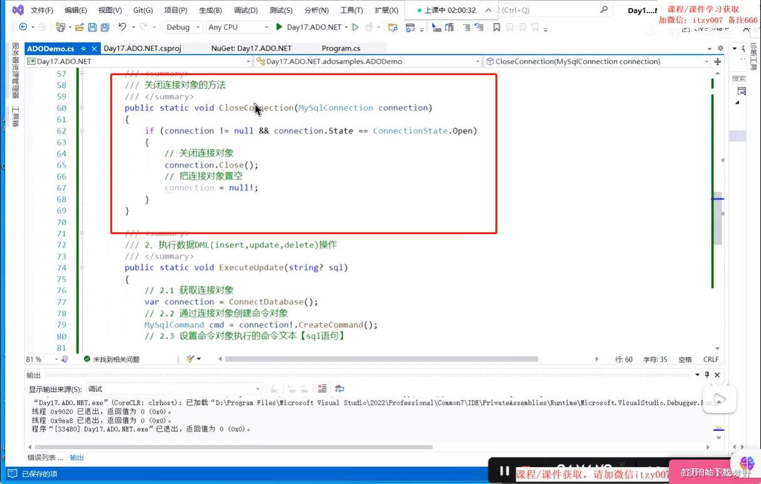The width and height of the screenshot is (761, 484).
Task: Undo the last edit
Action: pyautogui.click(x=122, y=27)
